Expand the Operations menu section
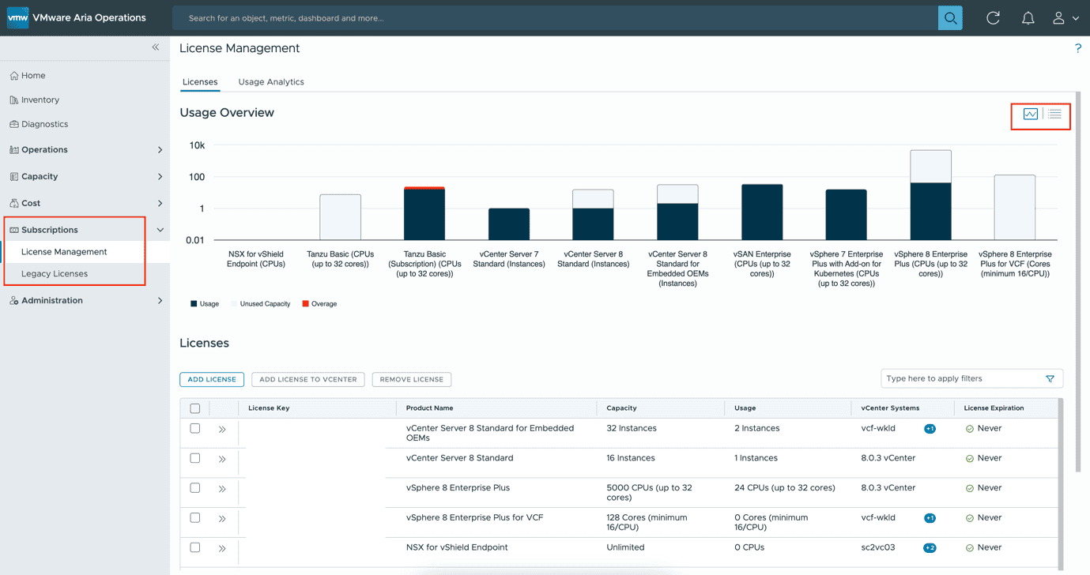Image resolution: width=1090 pixels, height=575 pixels. click(160, 150)
